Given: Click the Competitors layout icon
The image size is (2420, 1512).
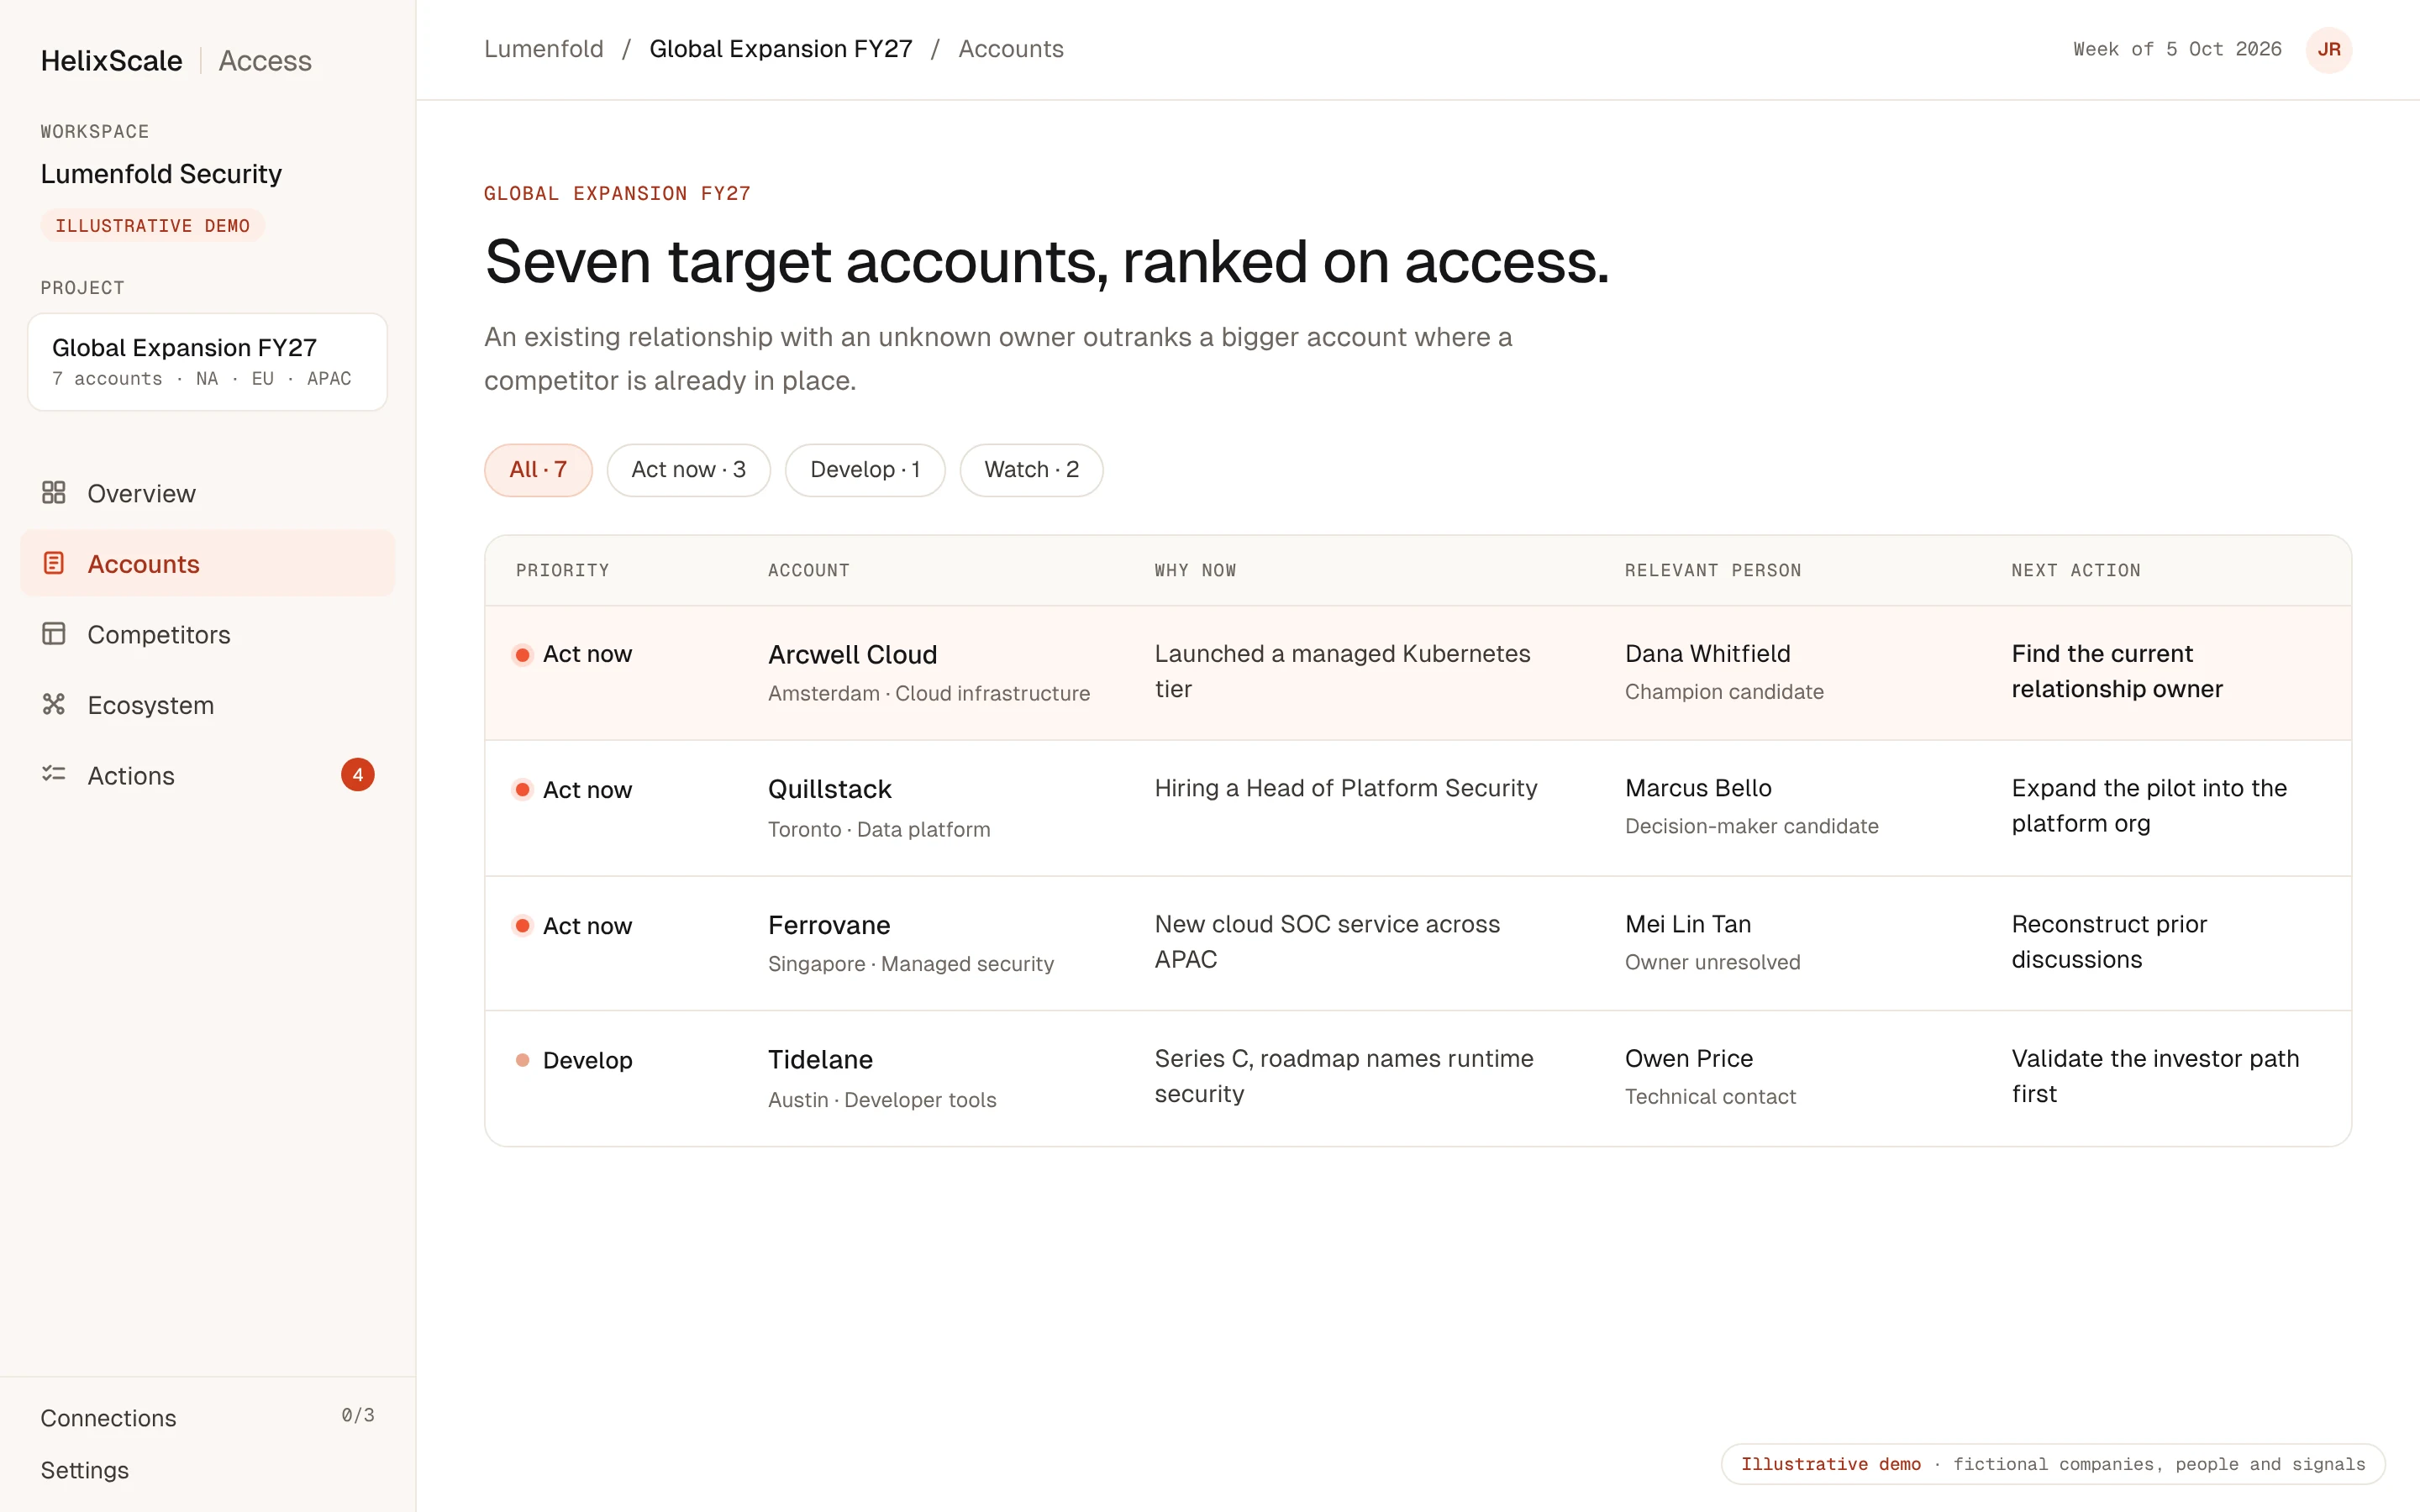Looking at the screenshot, I should click(x=54, y=634).
